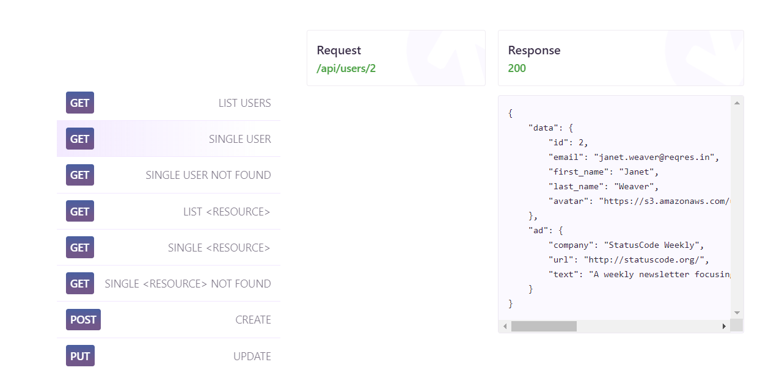The image size is (782, 373).
Task: Click the GET badge beside SINGLE USER NOT FOUND
Action: 79,175
